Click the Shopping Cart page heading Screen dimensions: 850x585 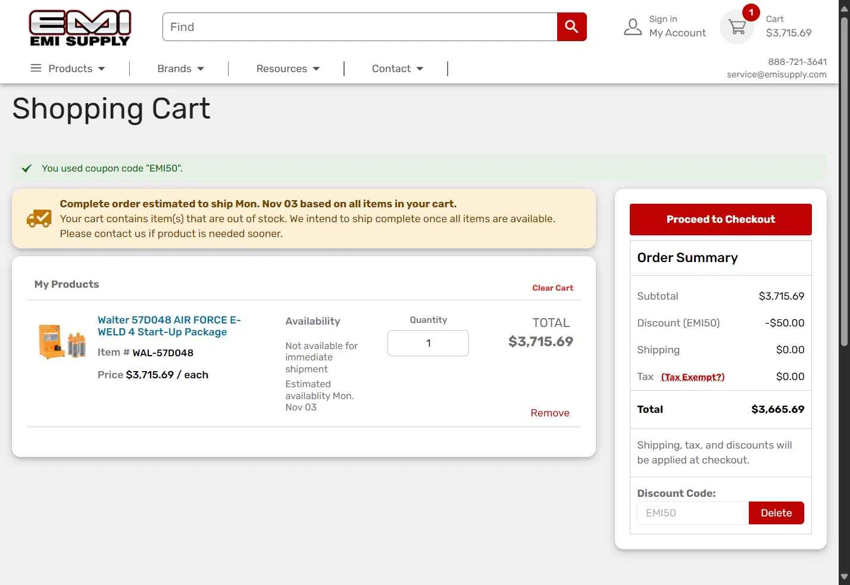pos(111,108)
